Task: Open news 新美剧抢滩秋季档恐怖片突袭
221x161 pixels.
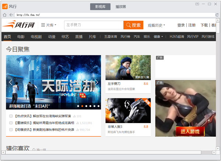Action: 53,130
